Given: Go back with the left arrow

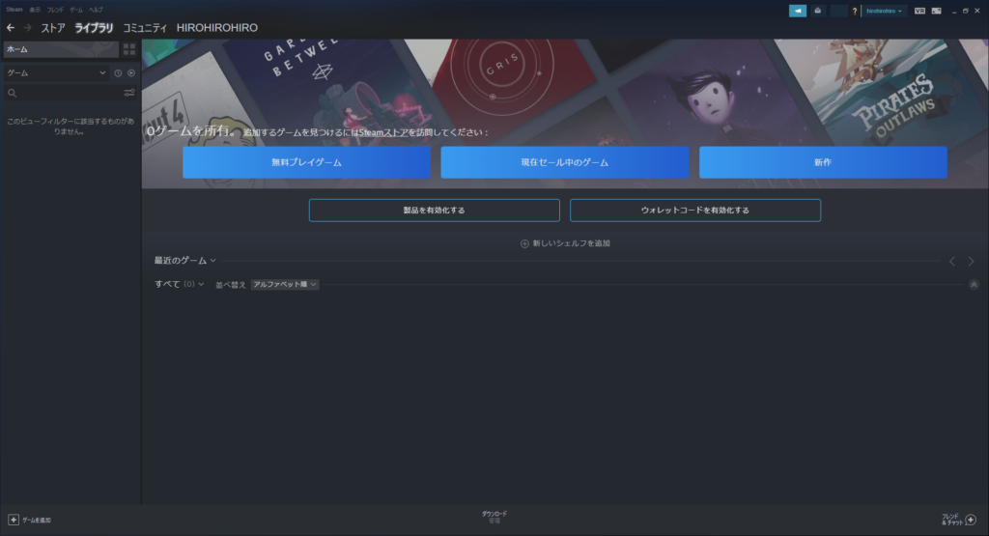Looking at the screenshot, I should pos(11,28).
